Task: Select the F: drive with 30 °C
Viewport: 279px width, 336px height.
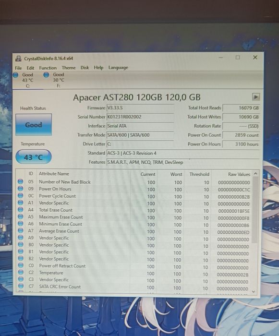Action: coord(54,80)
